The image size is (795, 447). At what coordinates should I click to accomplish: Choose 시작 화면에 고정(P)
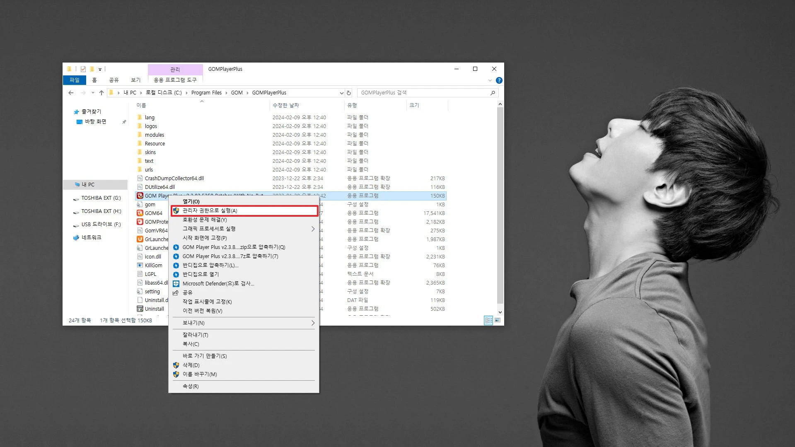(x=244, y=238)
